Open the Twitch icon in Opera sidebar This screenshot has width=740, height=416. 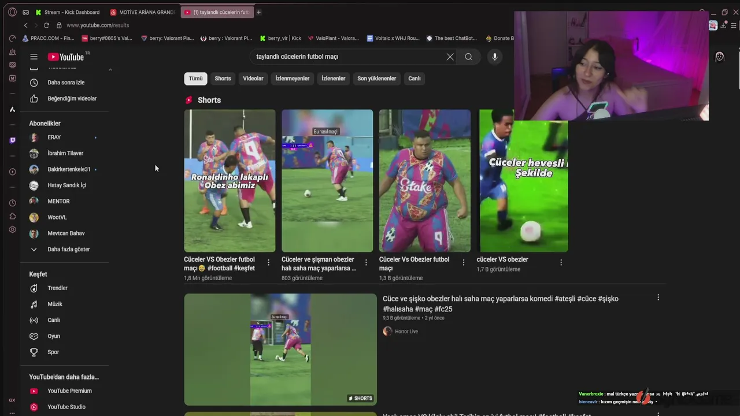(12, 140)
